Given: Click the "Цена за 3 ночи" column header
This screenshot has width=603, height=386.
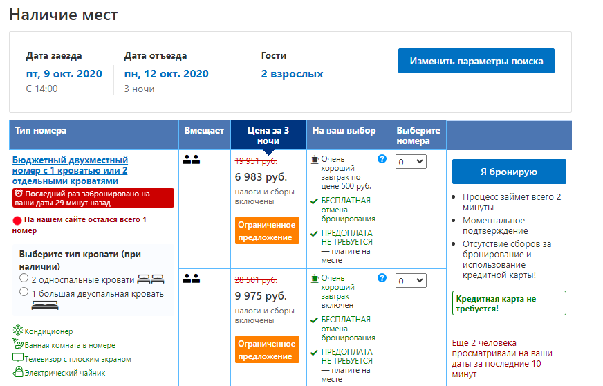Looking at the screenshot, I should coord(268,135).
